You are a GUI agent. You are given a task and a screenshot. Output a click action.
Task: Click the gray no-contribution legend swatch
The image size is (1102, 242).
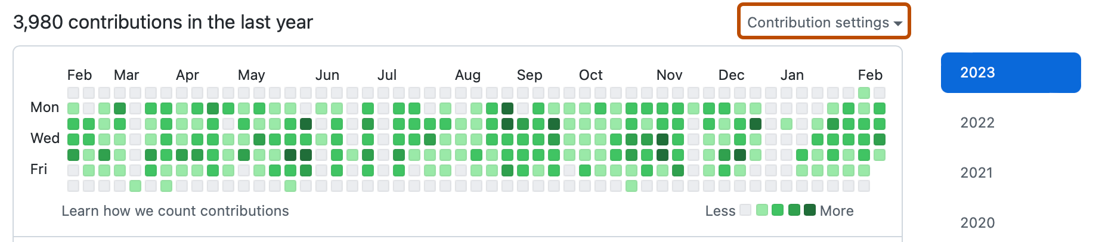[x=745, y=210]
